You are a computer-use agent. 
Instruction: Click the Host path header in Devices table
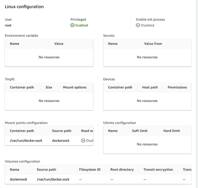tap(150, 87)
